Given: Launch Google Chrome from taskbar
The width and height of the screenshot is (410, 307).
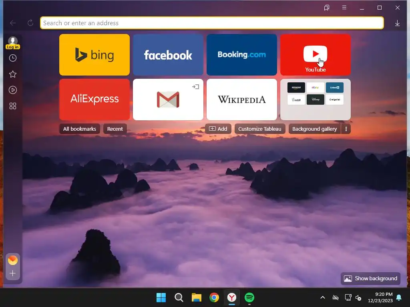Looking at the screenshot, I should (214, 297).
